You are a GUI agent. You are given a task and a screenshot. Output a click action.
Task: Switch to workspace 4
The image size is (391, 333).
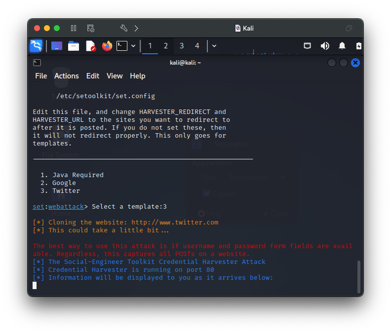click(x=197, y=46)
